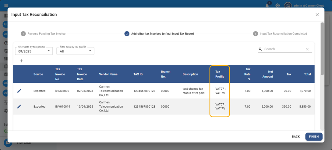This screenshot has width=332, height=150.
Task: Open notifications bell icon
Action: (x=267, y=5)
